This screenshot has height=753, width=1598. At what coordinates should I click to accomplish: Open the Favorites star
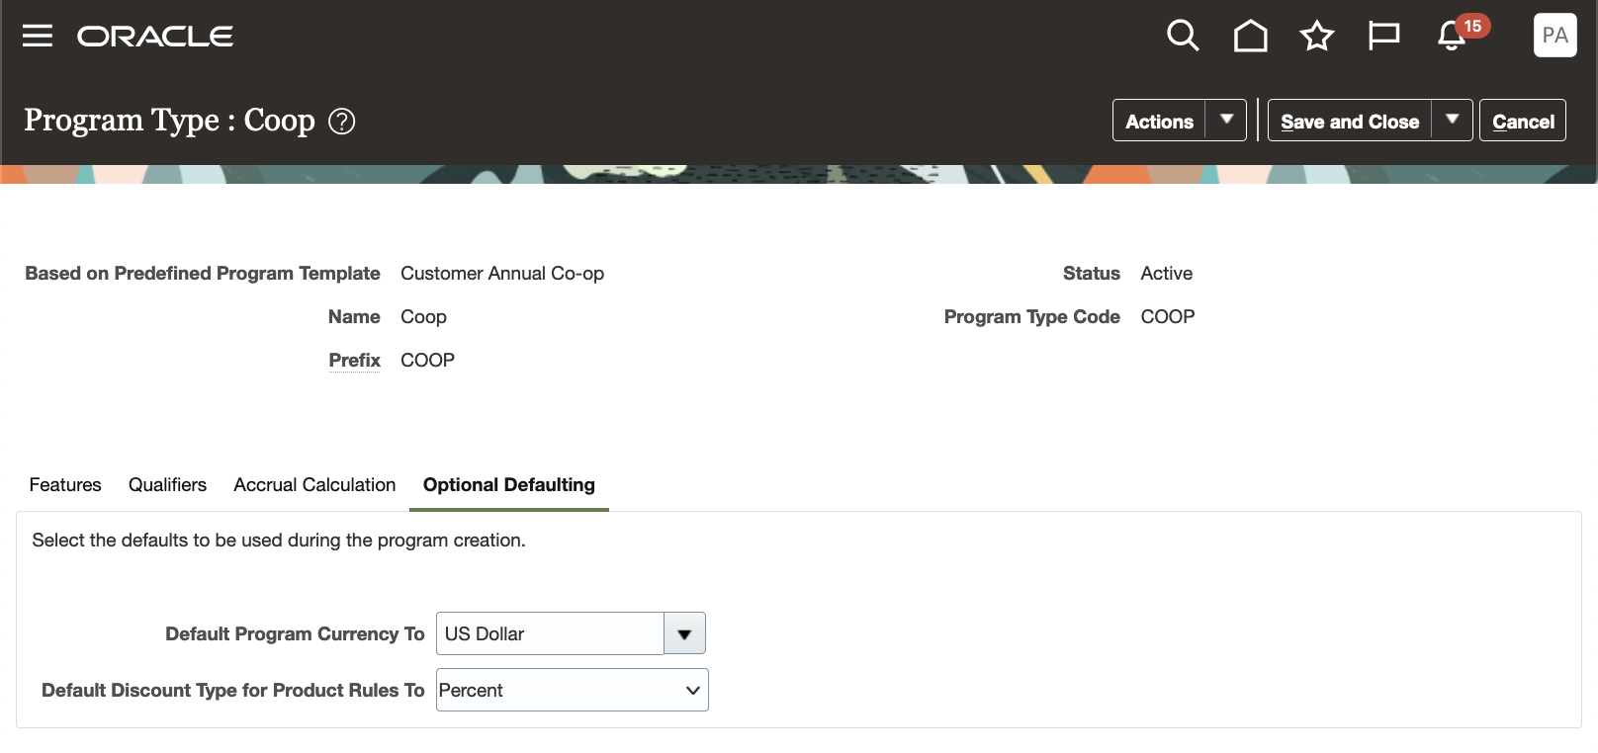1316,36
